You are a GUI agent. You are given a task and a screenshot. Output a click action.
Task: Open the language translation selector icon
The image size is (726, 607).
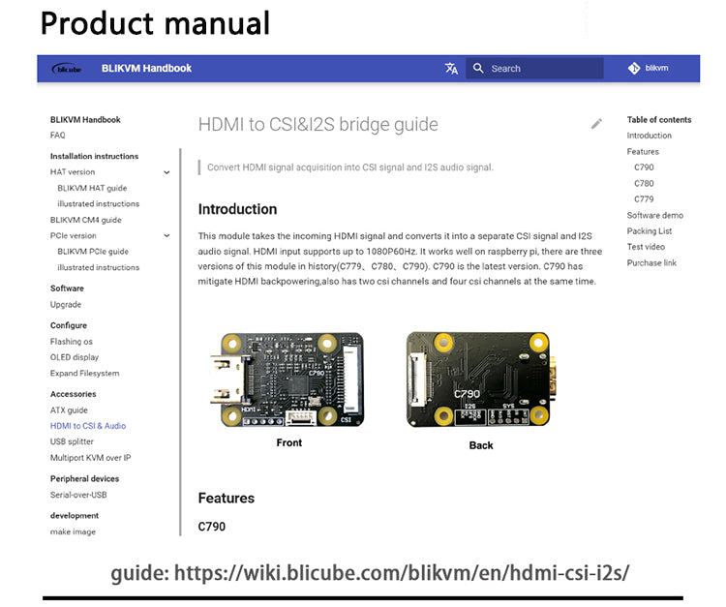point(451,69)
